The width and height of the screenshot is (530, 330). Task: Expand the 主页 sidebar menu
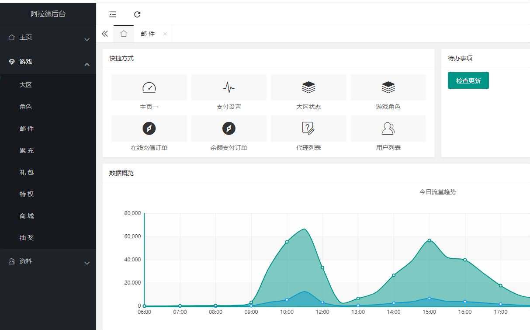click(48, 38)
